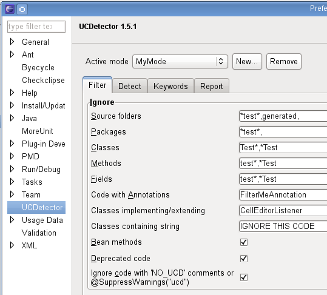327x295 pixels.
Task: Expand the PMD tree node
Action: pyautogui.click(x=12, y=156)
